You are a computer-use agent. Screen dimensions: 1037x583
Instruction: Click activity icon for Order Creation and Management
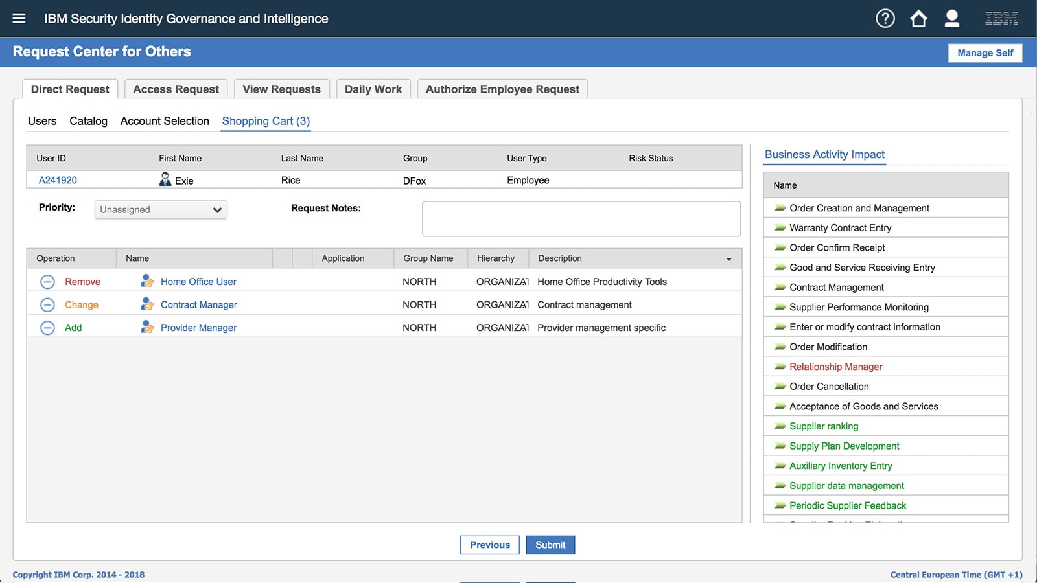pos(780,208)
